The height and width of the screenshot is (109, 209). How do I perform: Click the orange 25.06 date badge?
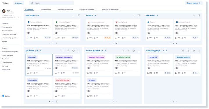click(x=108, y=38)
